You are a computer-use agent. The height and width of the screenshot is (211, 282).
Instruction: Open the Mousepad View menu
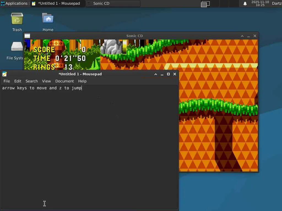[x=46, y=81]
